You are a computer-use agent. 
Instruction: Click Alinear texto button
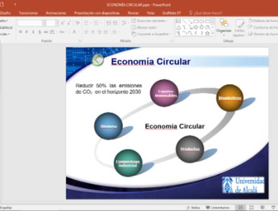coord(145,27)
